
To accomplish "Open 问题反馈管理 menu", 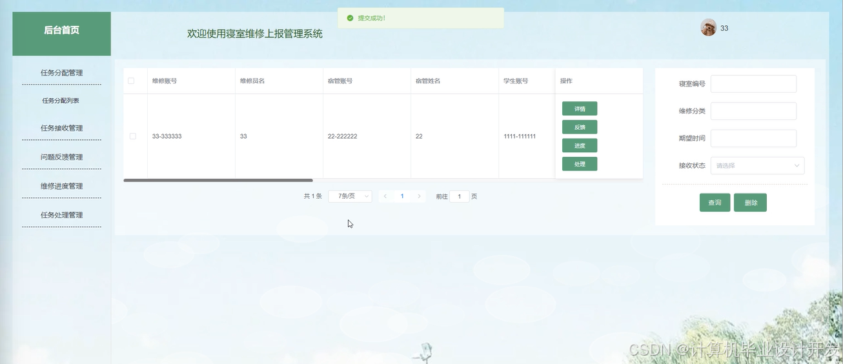I will [62, 157].
